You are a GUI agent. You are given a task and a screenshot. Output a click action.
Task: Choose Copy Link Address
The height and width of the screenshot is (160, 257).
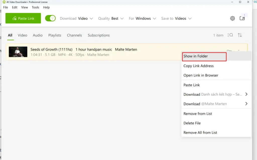click(216, 66)
